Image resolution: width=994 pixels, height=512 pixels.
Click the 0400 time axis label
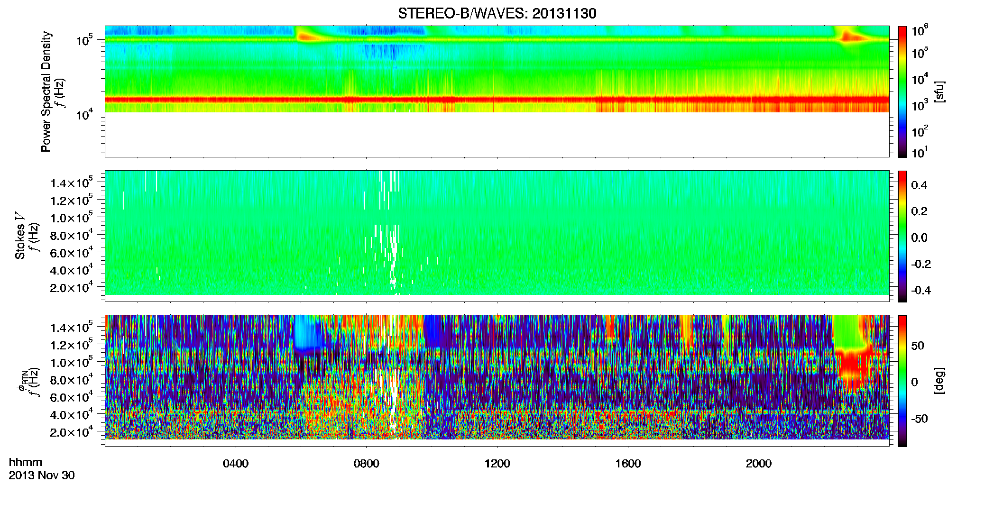[236, 464]
